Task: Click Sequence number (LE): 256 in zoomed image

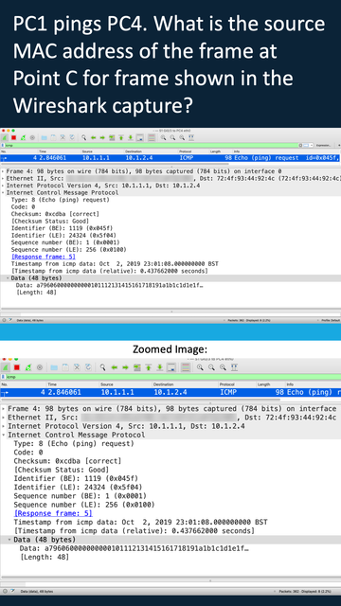Action: [84, 505]
